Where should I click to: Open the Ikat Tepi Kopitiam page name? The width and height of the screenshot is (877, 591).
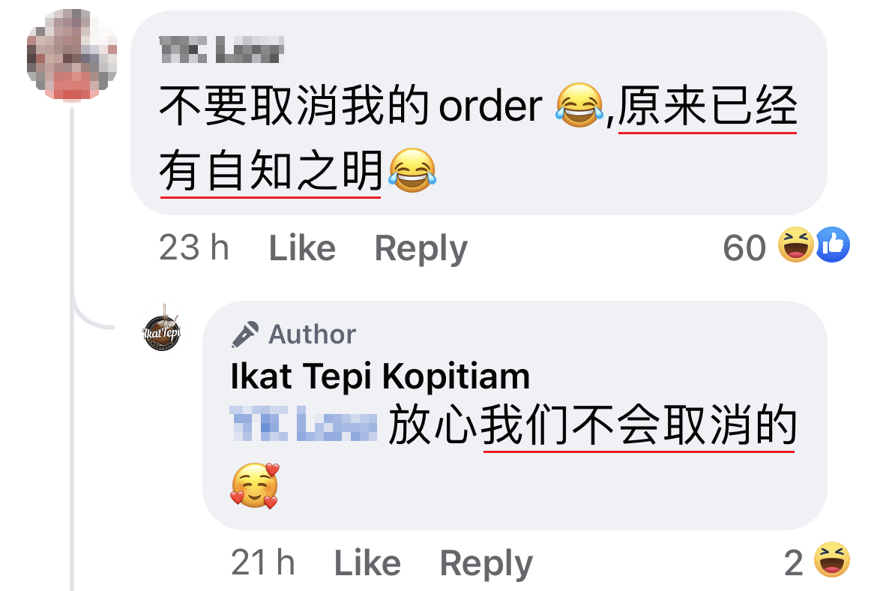click(380, 376)
